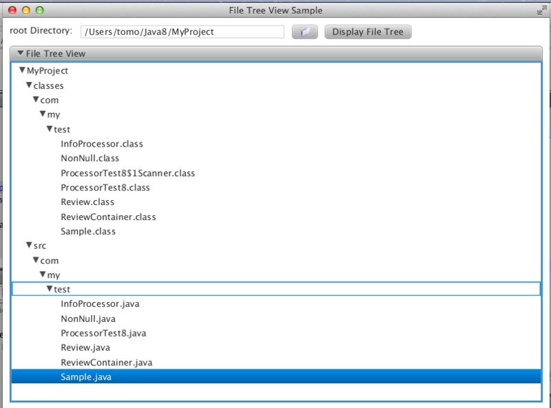Select ProcessorTest8.class row
The width and height of the screenshot is (551, 408).
[276, 188]
